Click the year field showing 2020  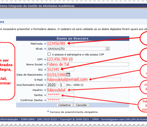tap(52, 85)
